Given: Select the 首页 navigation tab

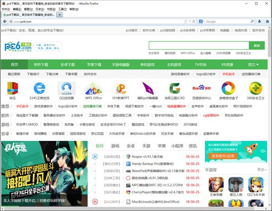Looking at the screenshot, I should 15,65.
